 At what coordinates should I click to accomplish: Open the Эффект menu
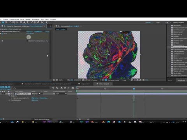coord(28,19)
